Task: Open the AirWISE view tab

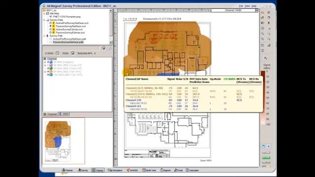Action: tap(132, 170)
